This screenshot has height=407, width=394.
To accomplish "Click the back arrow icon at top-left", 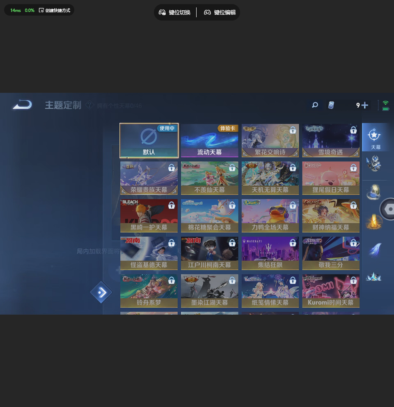I will pyautogui.click(x=21, y=105).
